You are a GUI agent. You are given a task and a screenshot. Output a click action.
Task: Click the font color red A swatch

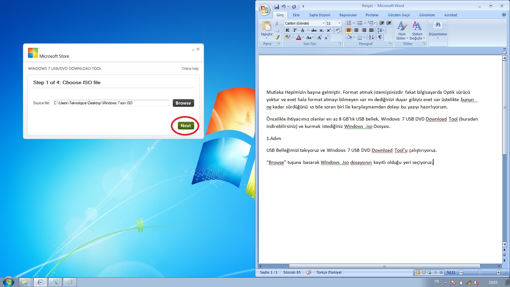point(299,37)
